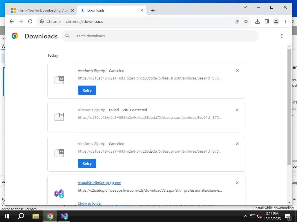Screen dimensions: 297x222
Task: Reload the downloads page
Action: (30, 21)
